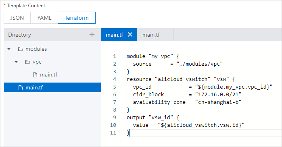Close the active main.tf editor tab
282x147 pixels.
(x=130, y=35)
